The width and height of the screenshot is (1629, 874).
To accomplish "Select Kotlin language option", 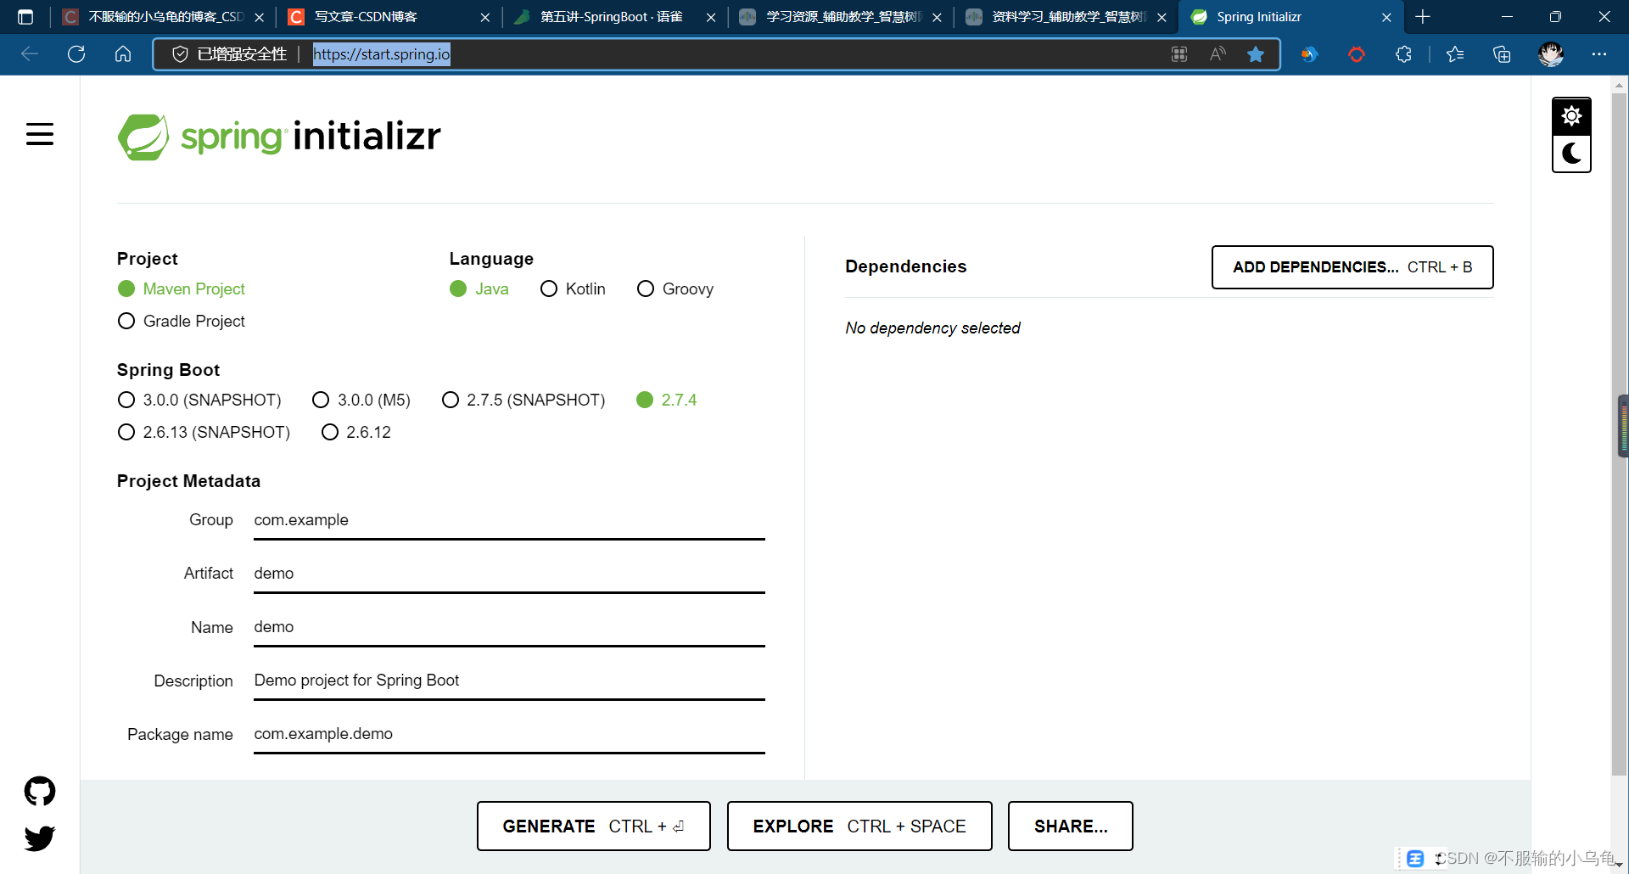I will pos(573,289).
